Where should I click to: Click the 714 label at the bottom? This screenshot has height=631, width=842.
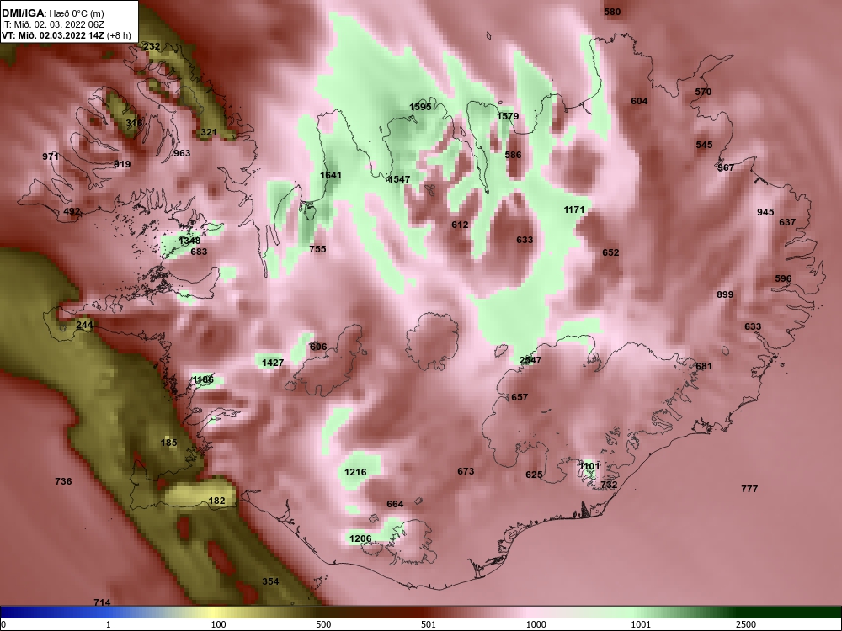click(102, 602)
